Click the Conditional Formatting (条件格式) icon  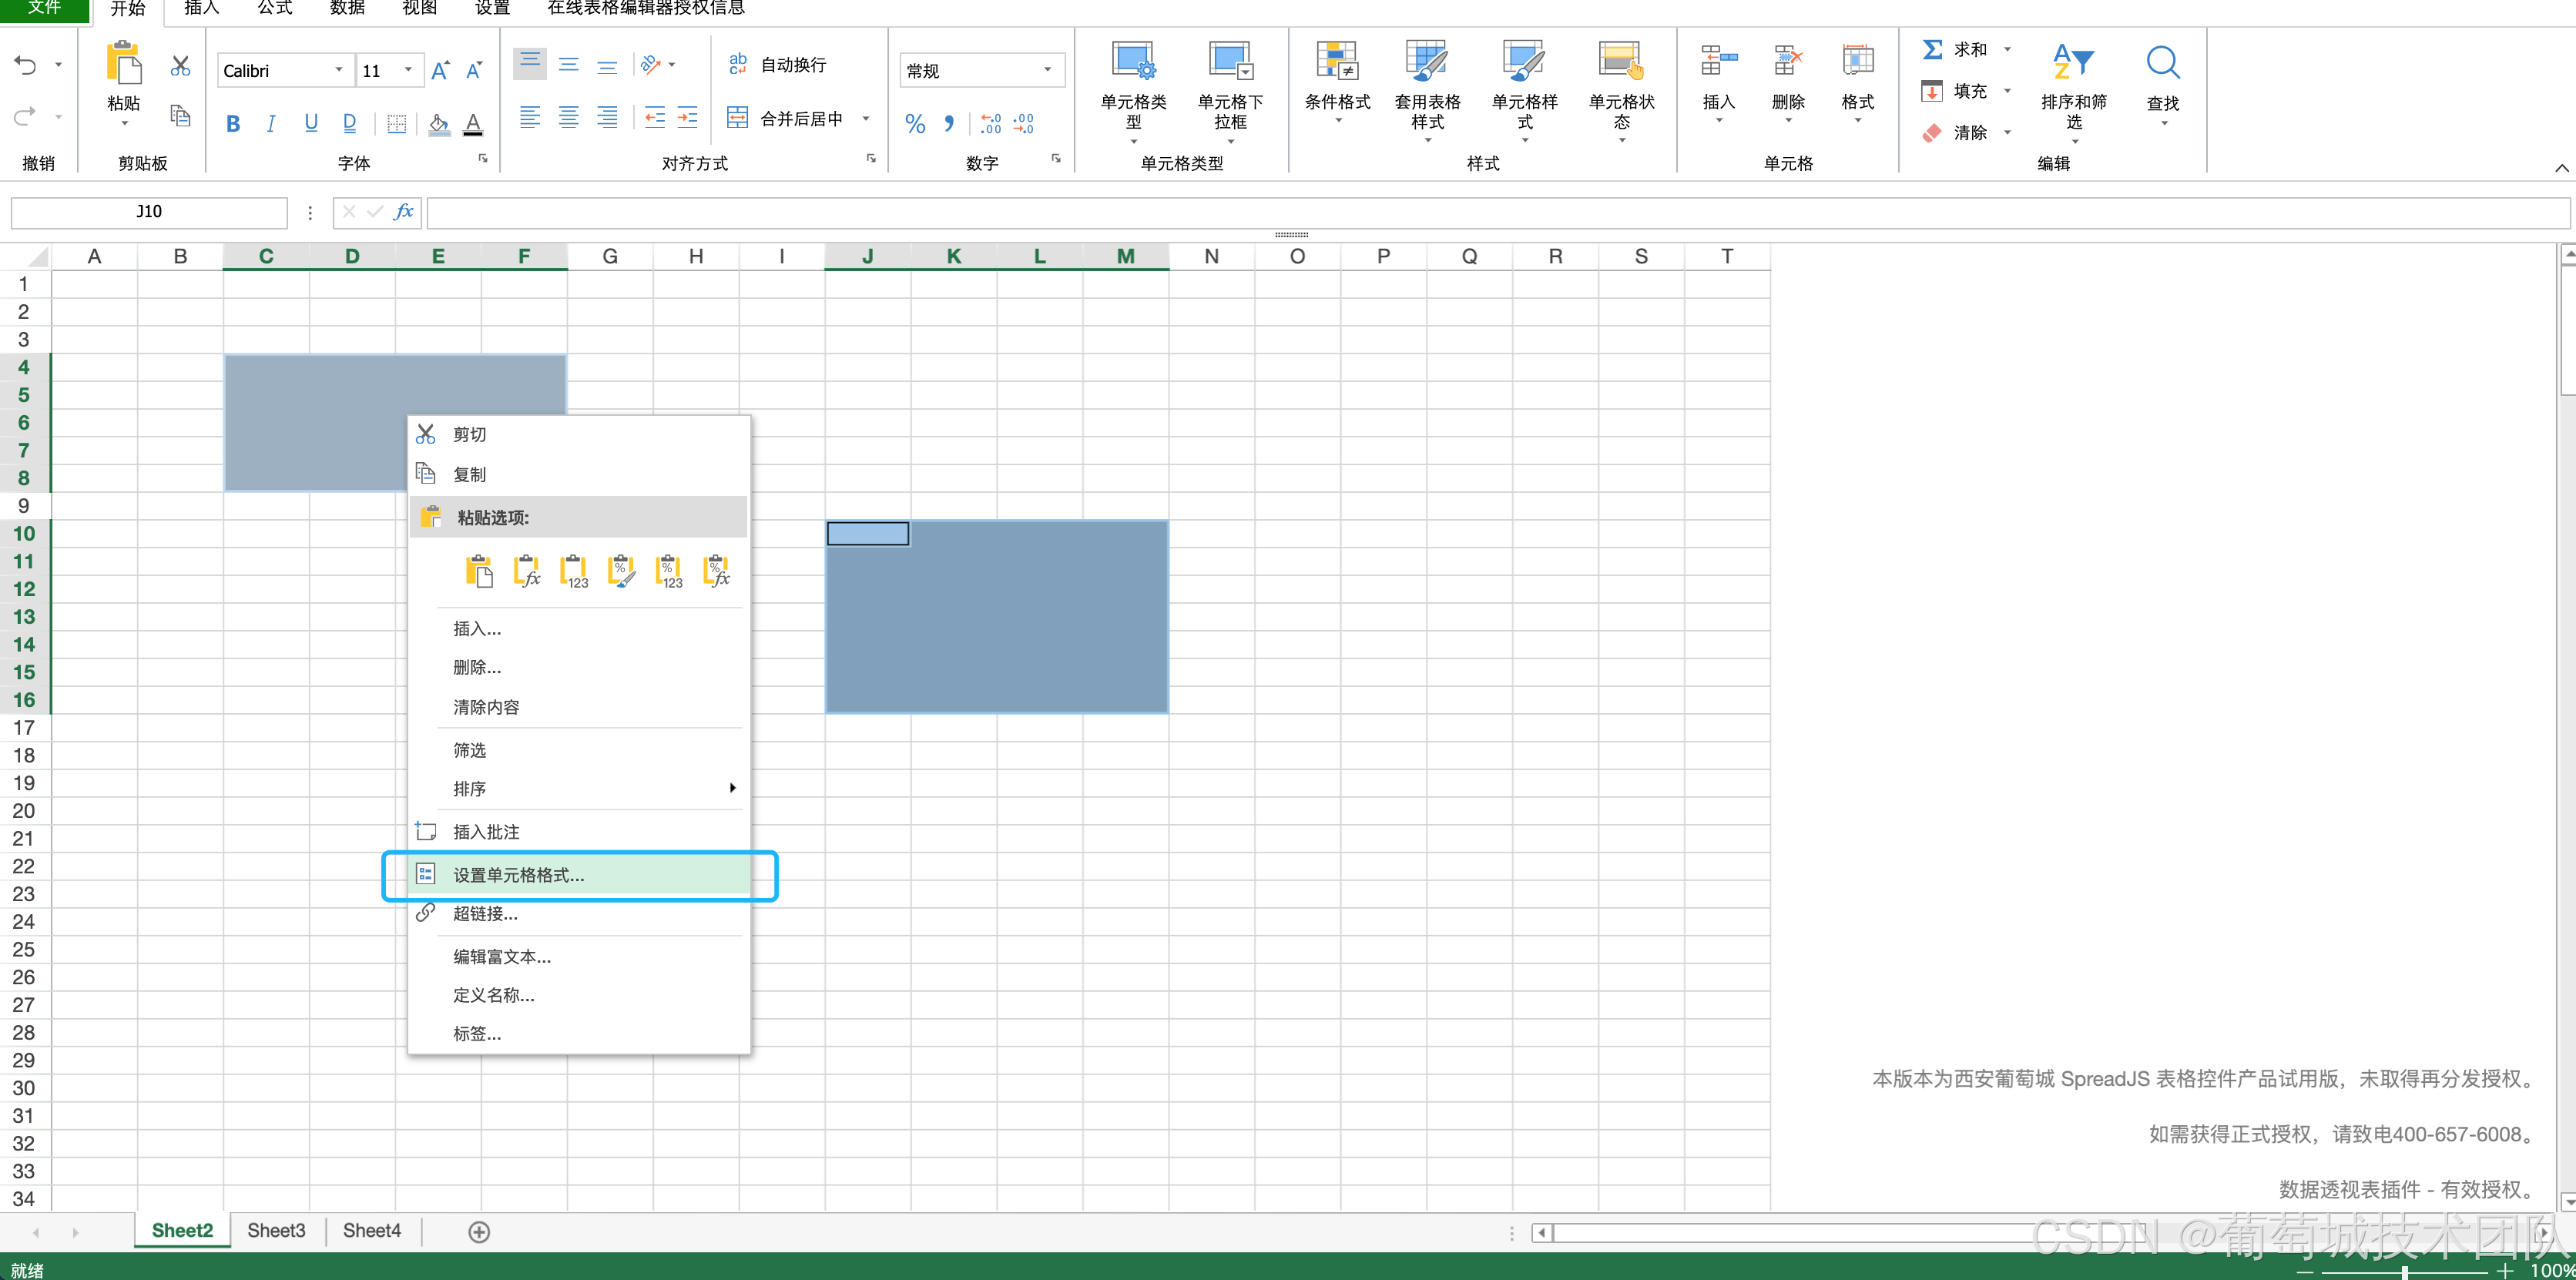click(1336, 62)
